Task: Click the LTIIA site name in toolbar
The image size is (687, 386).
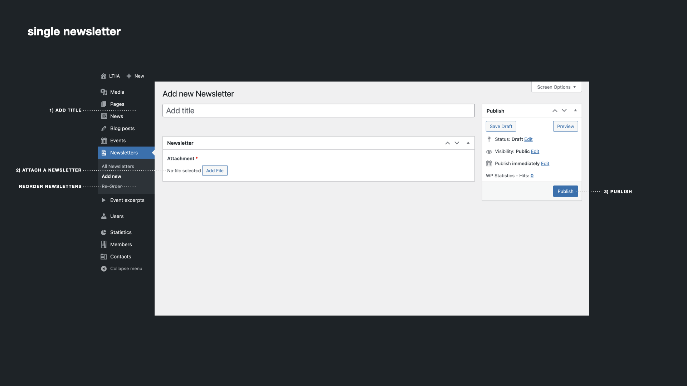Action: 114,76
